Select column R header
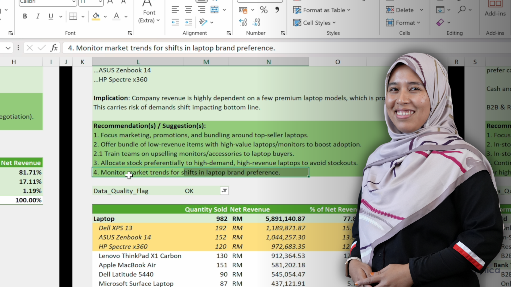The width and height of the screenshot is (511, 287). [x=456, y=62]
